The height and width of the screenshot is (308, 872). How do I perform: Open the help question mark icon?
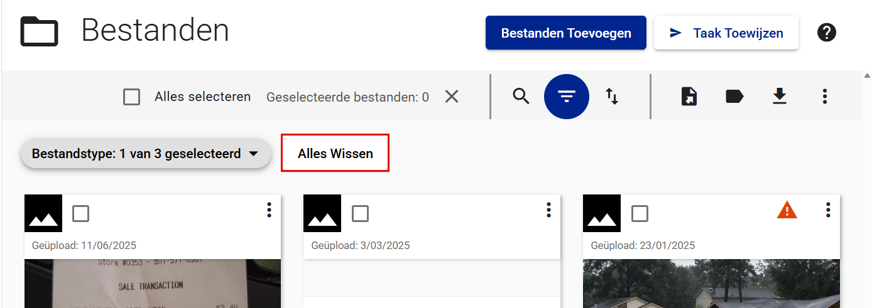click(x=826, y=33)
